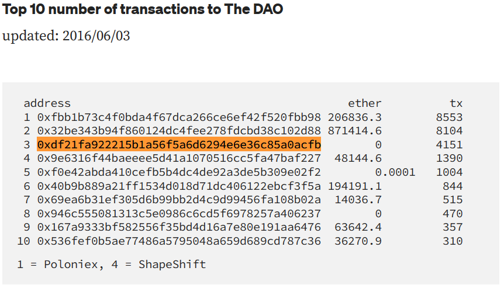Click the address starting with 0x946c5550

[179, 214]
